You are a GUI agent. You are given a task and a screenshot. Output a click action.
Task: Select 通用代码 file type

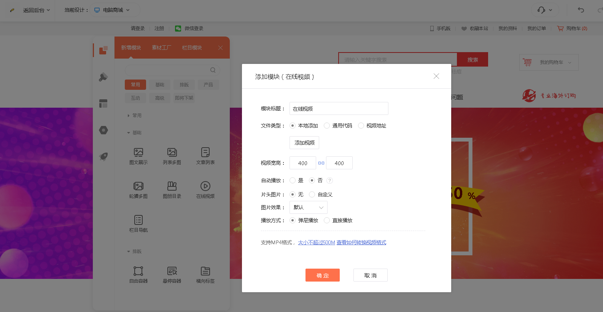coord(327,126)
